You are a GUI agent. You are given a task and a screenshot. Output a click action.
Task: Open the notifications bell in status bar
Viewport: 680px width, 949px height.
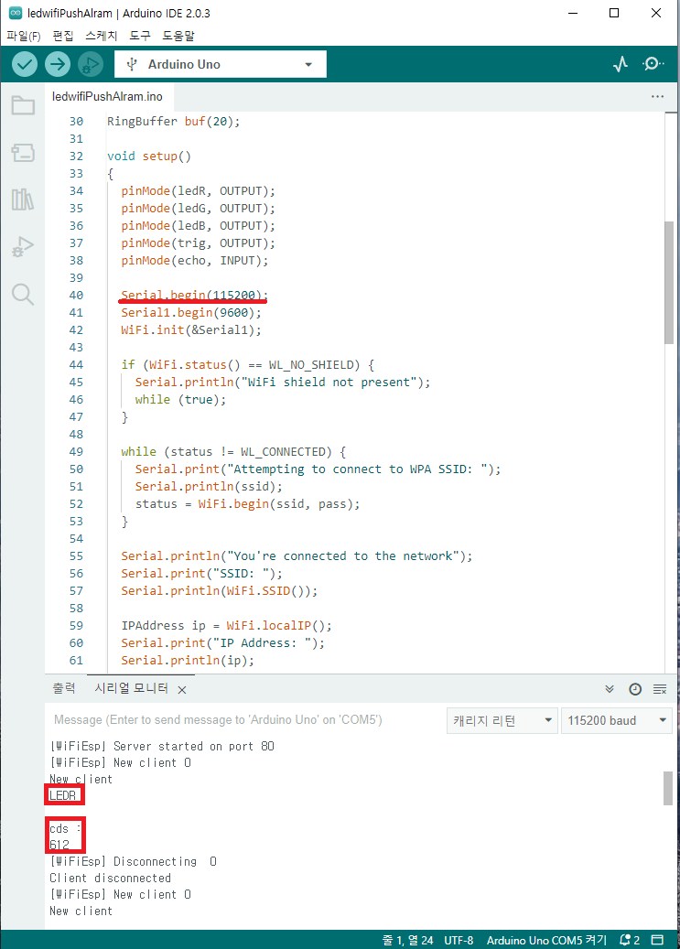[x=630, y=940]
